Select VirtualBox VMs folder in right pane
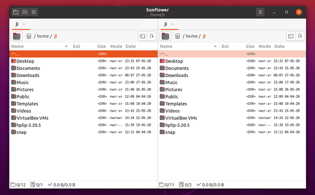Viewport: 315px width, 195px height. click(232, 118)
